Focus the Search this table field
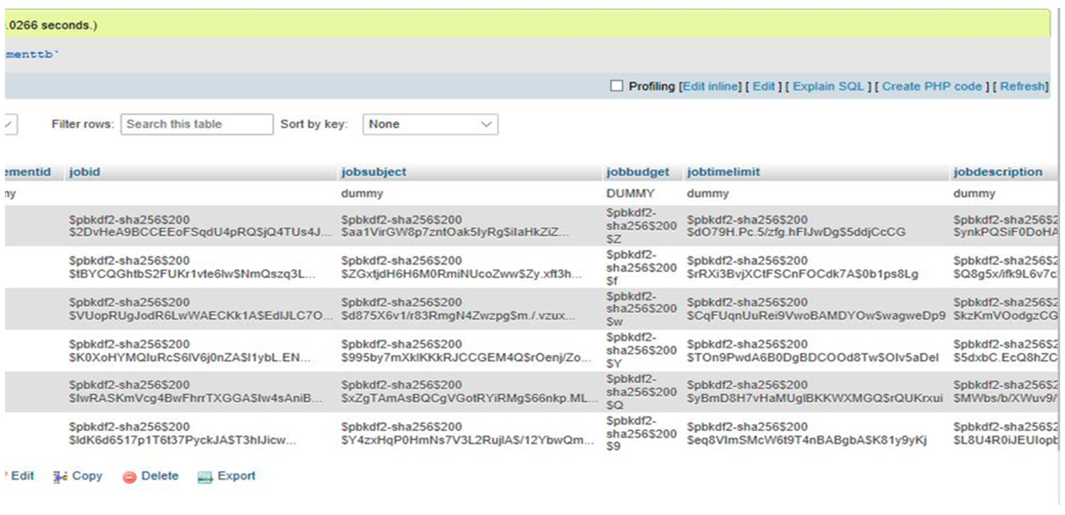The image size is (1065, 515). 197,124
